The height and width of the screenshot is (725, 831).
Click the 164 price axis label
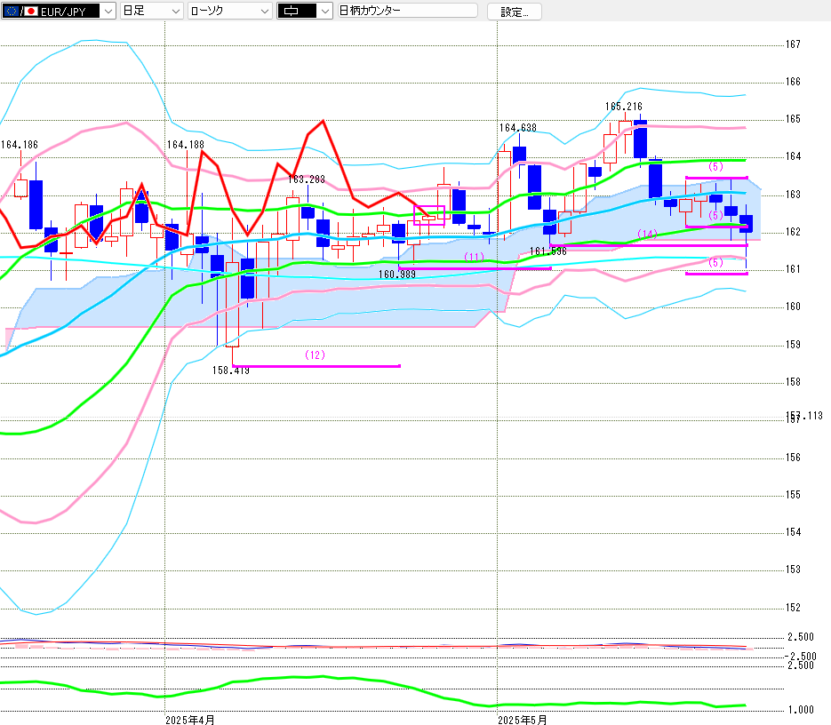[793, 156]
